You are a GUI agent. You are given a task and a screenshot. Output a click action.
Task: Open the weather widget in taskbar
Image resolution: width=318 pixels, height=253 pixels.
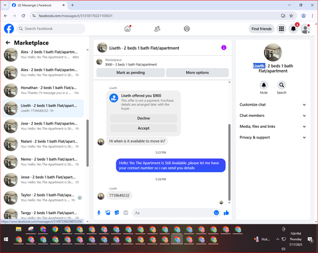click(262, 239)
